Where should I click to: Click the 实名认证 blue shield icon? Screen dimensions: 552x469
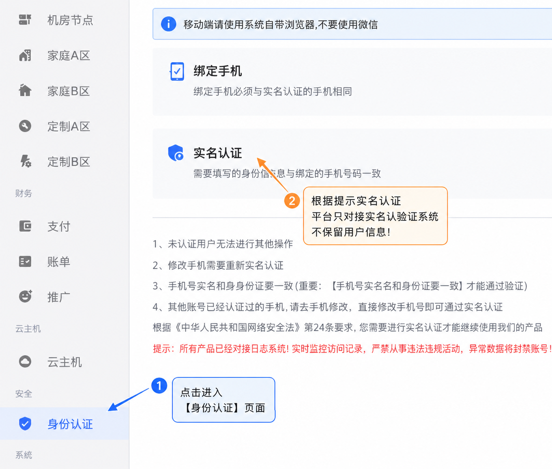coord(176,153)
